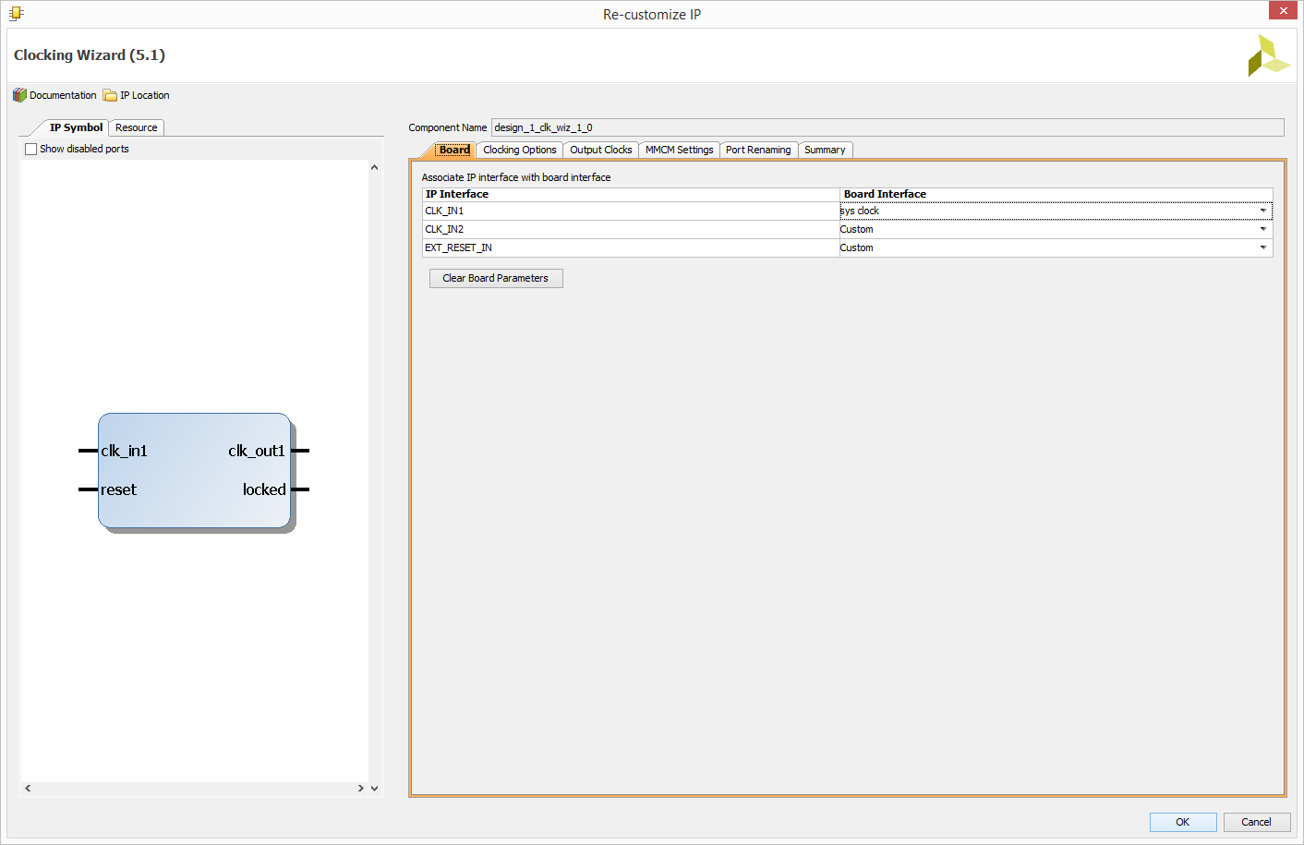
Task: Go to MMCM Settings tab
Action: 679,150
